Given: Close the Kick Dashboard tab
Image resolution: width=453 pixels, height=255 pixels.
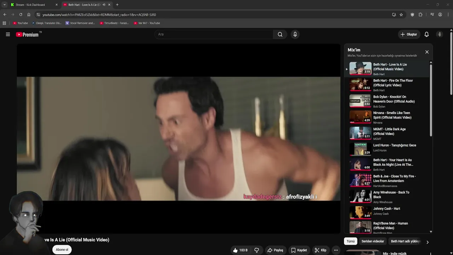Looking at the screenshot, I should [56, 5].
